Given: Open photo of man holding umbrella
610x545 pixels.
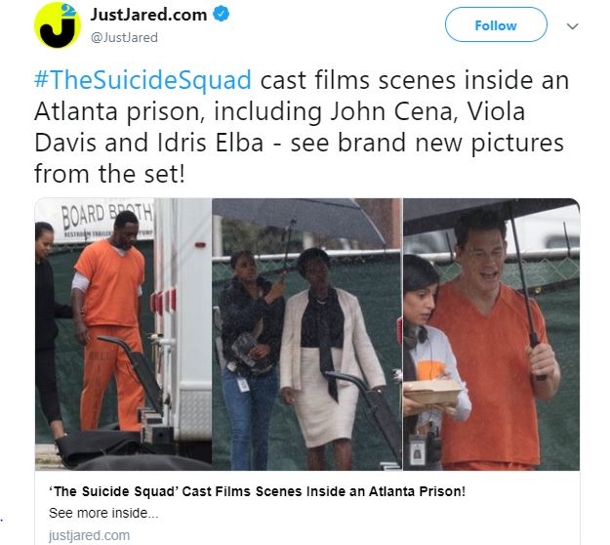Looking at the screenshot, I should tap(491, 334).
